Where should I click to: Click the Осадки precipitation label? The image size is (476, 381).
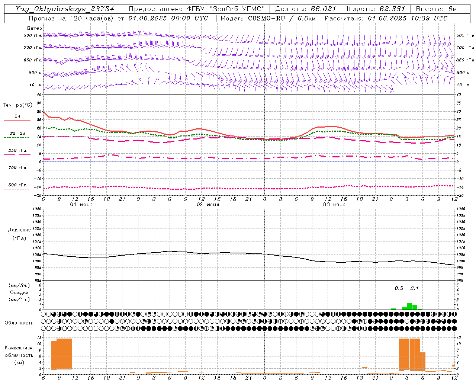(x=19, y=292)
